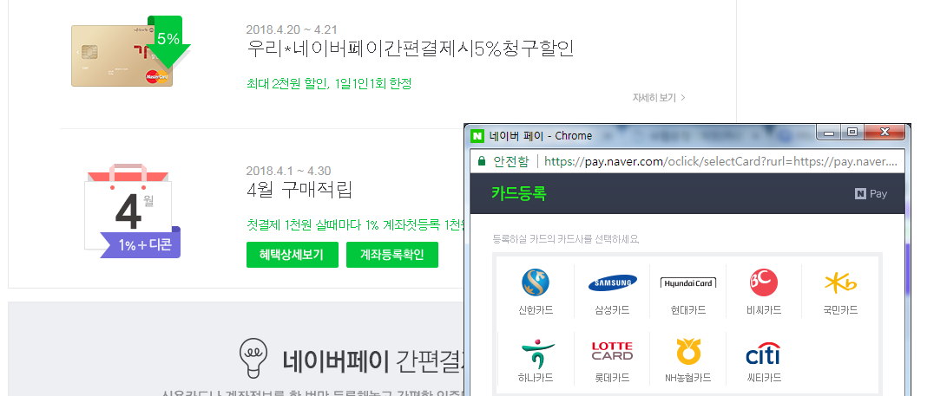Click the green 혜택상세보기 button
The height and width of the screenshot is (396, 947).
(291, 255)
